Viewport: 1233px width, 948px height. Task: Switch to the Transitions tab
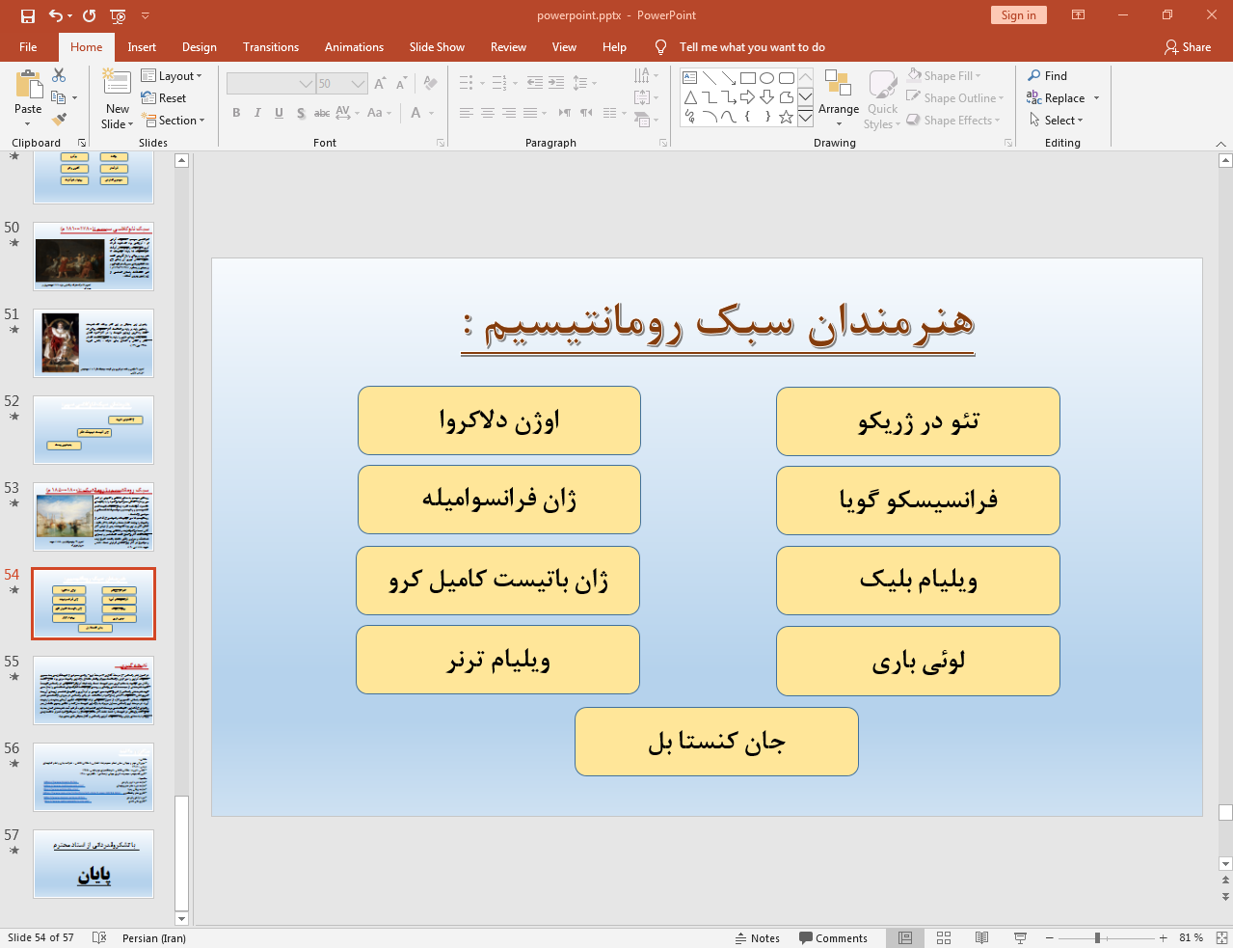coord(271,47)
